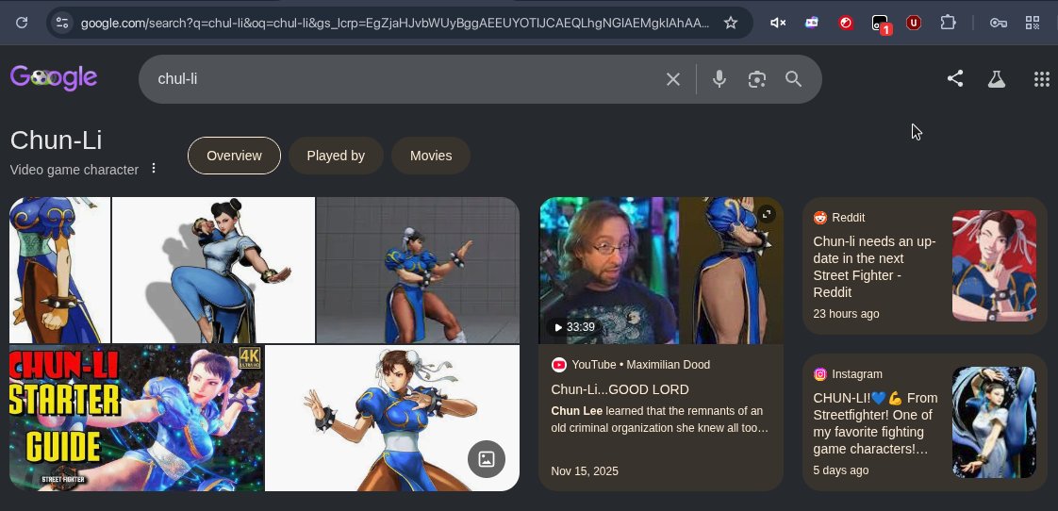Open the Instagram post's statue thumbnail

coord(994,421)
